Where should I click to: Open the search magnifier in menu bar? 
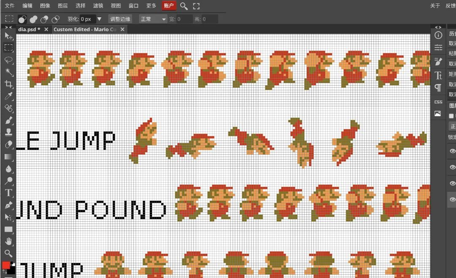[184, 6]
